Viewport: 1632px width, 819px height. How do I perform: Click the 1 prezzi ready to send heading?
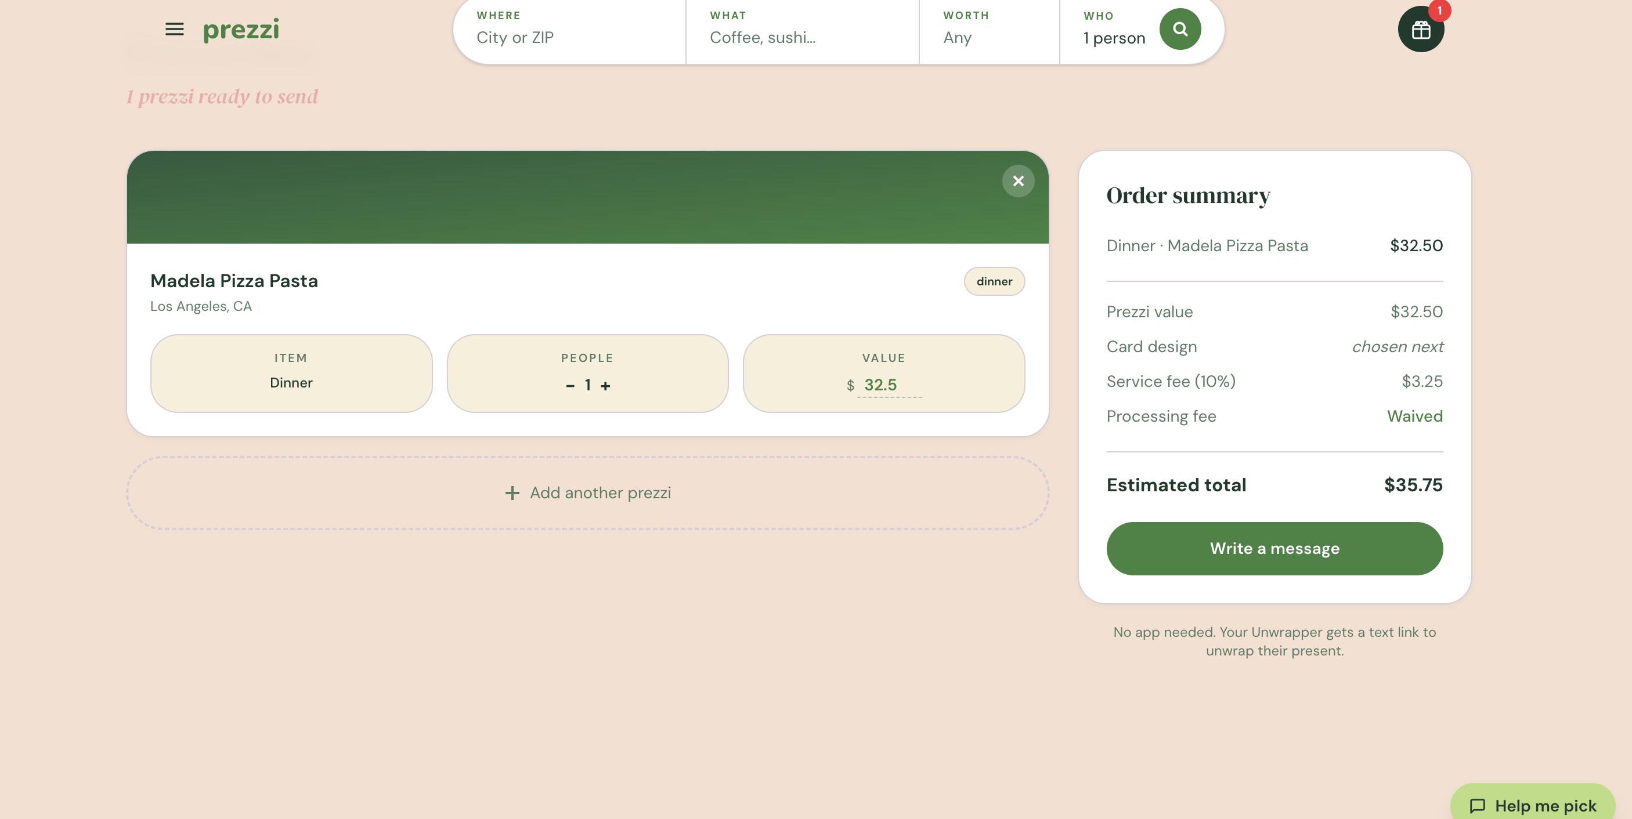(222, 96)
